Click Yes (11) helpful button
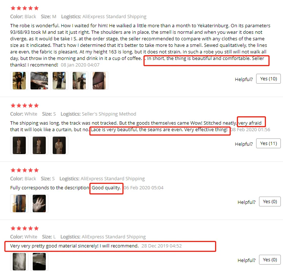The image size is (283, 274). [x=268, y=143]
